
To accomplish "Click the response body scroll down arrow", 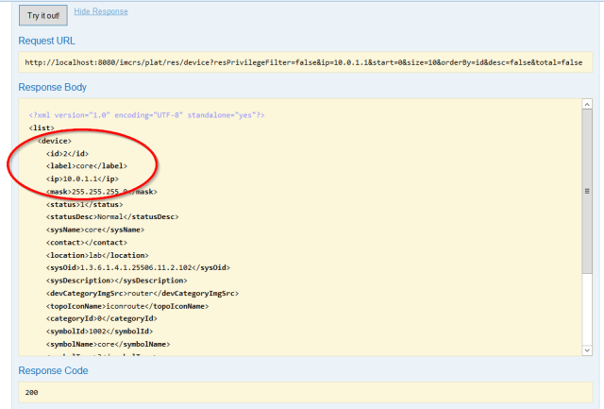I will pos(587,350).
